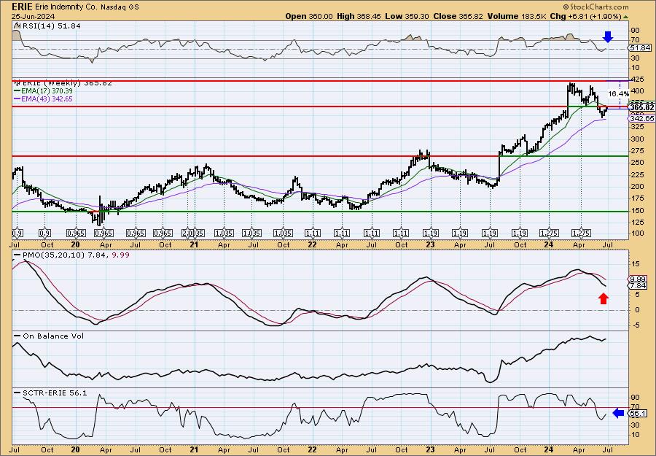Click the EMA(17) 370.39 legend text
The image size is (656, 456).
[x=47, y=91]
